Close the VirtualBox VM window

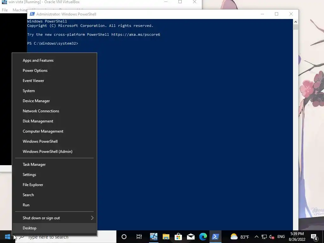[x=195, y=2]
